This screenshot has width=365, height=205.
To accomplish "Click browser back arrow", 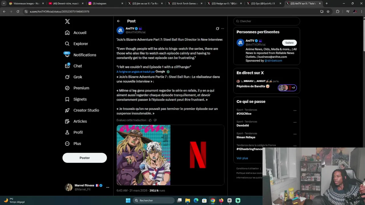I will coord(4,11).
